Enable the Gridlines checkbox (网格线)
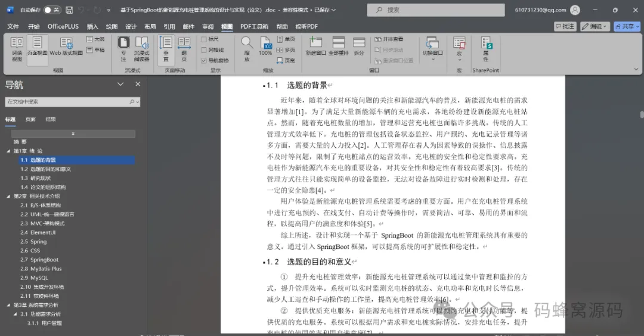This screenshot has height=336, width=644. pos(204,49)
